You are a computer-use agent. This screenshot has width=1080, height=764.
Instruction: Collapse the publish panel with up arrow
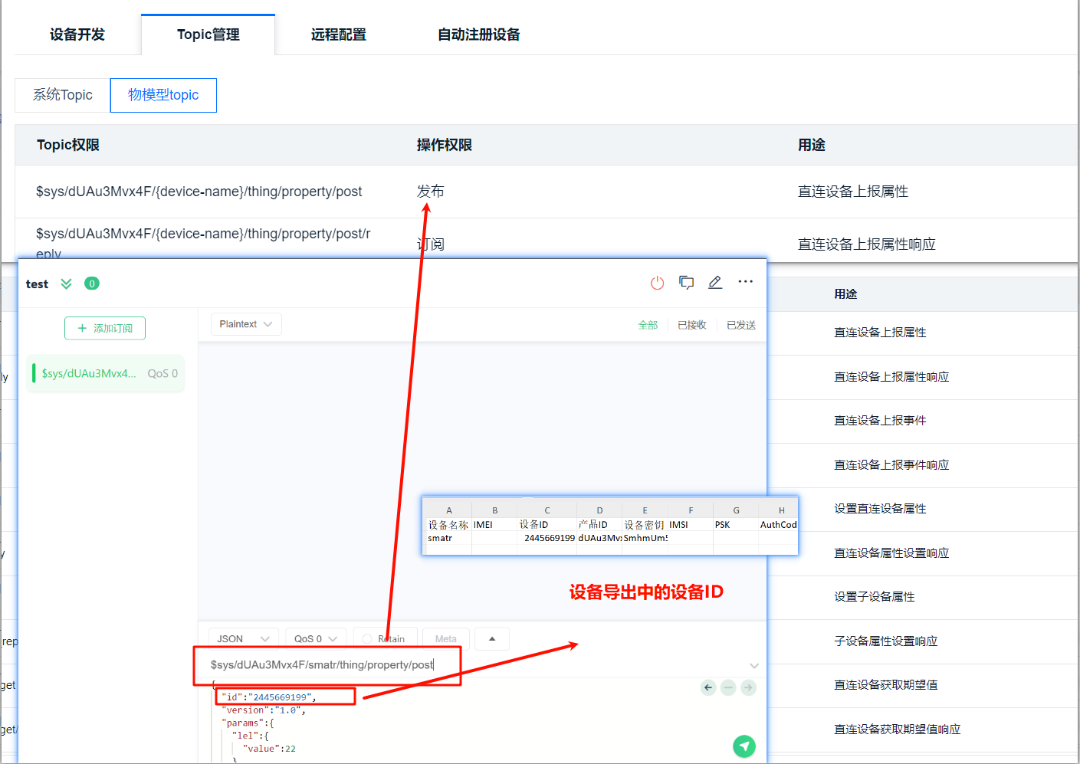point(491,638)
